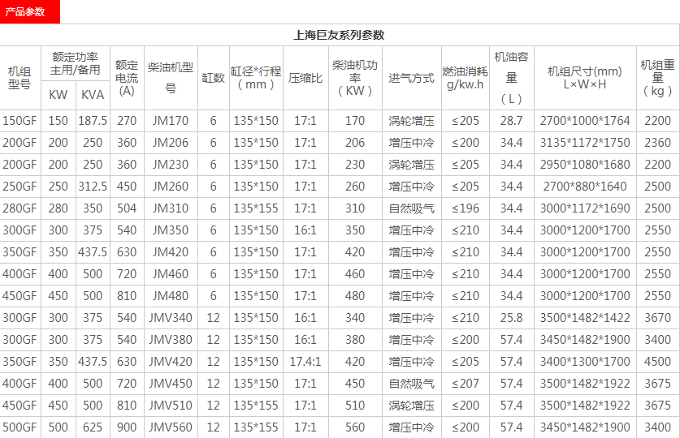Image resolution: width=680 pixels, height=438 pixels.
Task: Select the 进气方式 column header
Action: pos(411,78)
